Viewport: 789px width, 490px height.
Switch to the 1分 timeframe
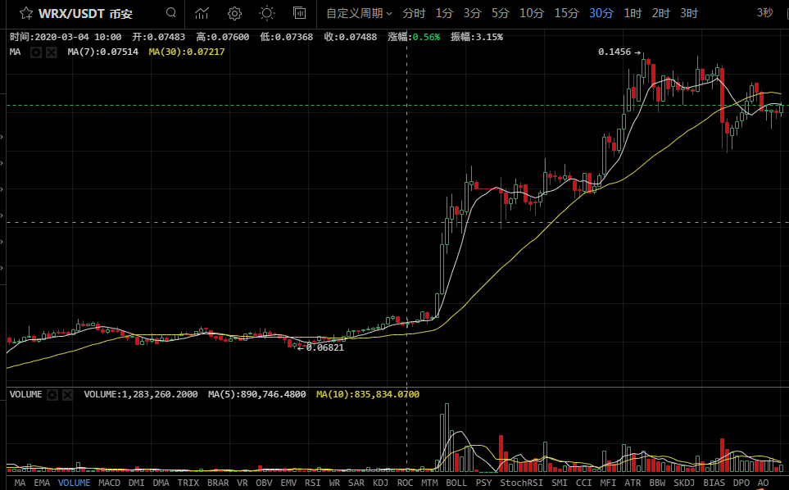pos(444,13)
